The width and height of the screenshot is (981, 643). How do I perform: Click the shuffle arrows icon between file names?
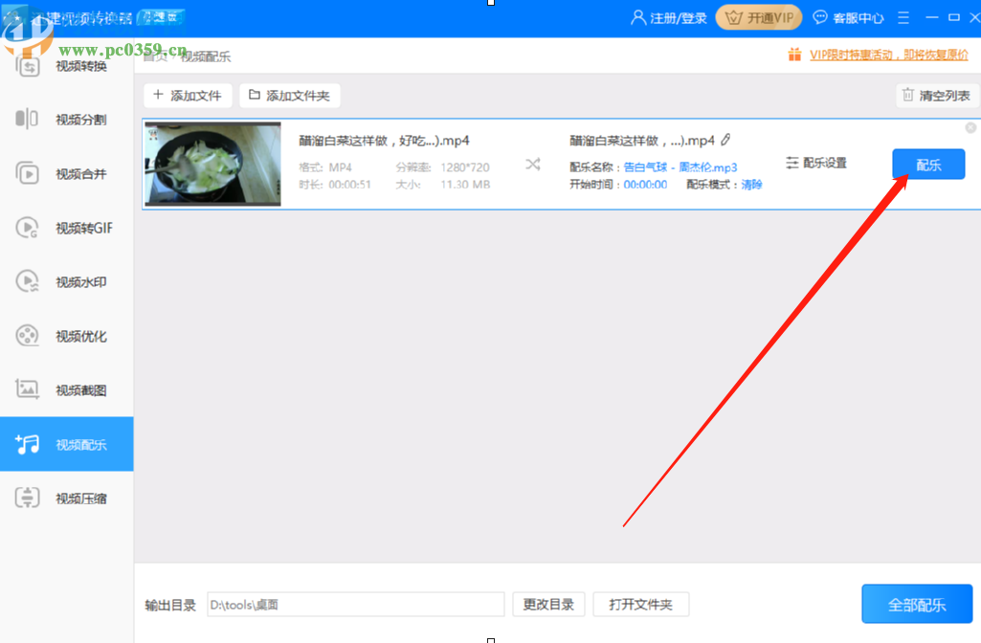click(532, 165)
